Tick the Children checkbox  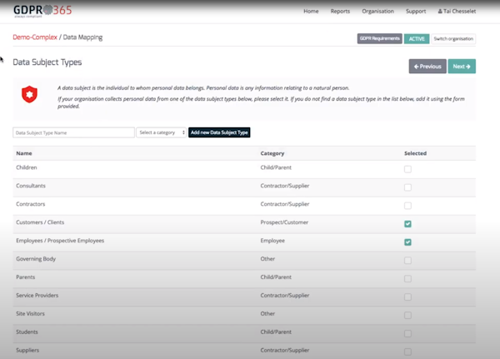pos(407,168)
